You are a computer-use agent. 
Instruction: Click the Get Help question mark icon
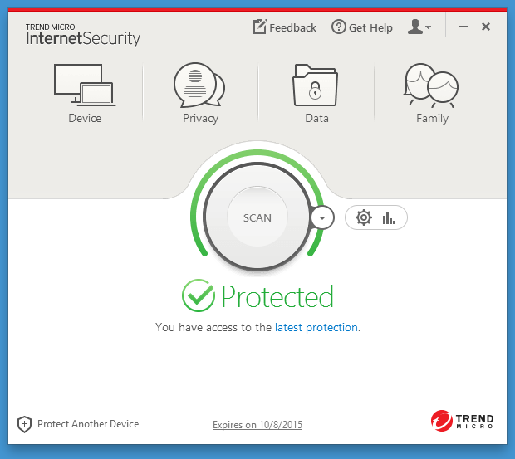[338, 27]
